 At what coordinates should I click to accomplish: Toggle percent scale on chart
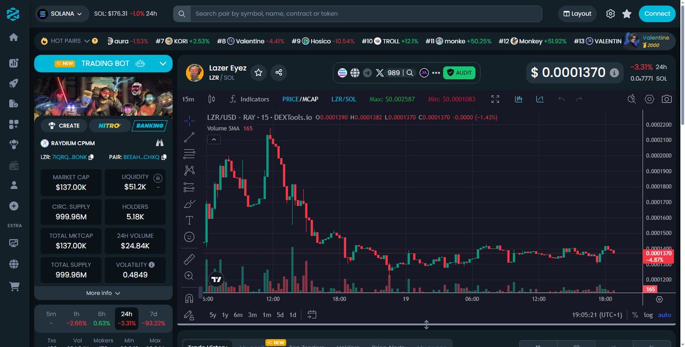(x=635, y=315)
